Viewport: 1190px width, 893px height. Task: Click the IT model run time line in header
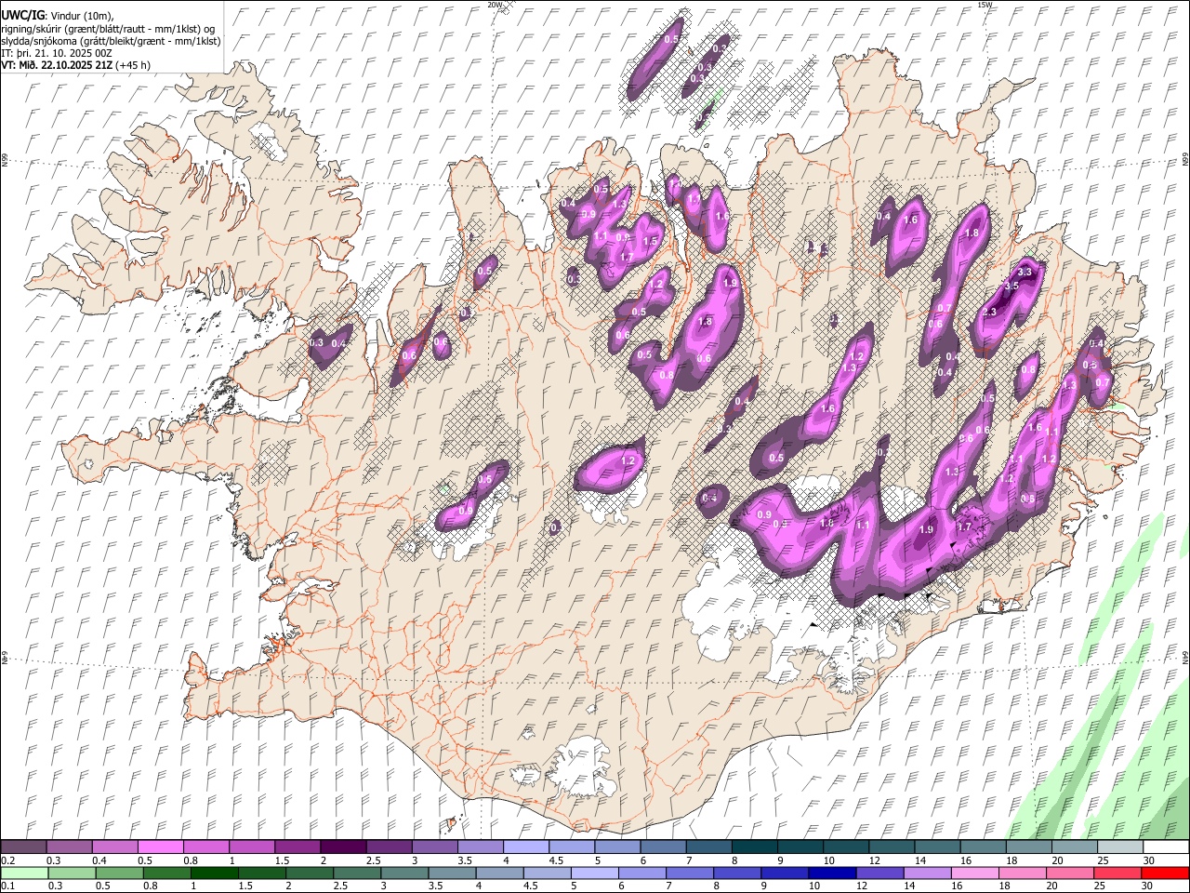tap(56, 53)
